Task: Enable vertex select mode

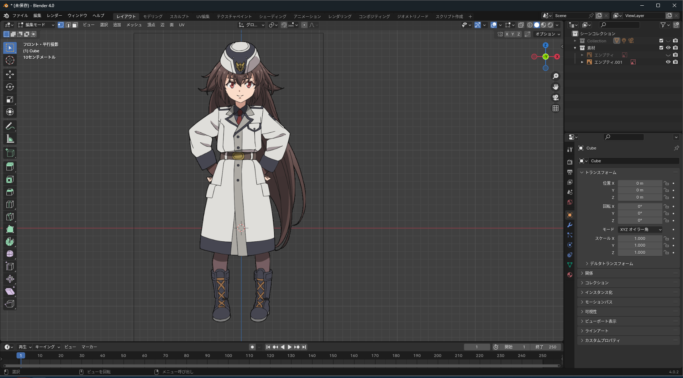Action: (61, 25)
